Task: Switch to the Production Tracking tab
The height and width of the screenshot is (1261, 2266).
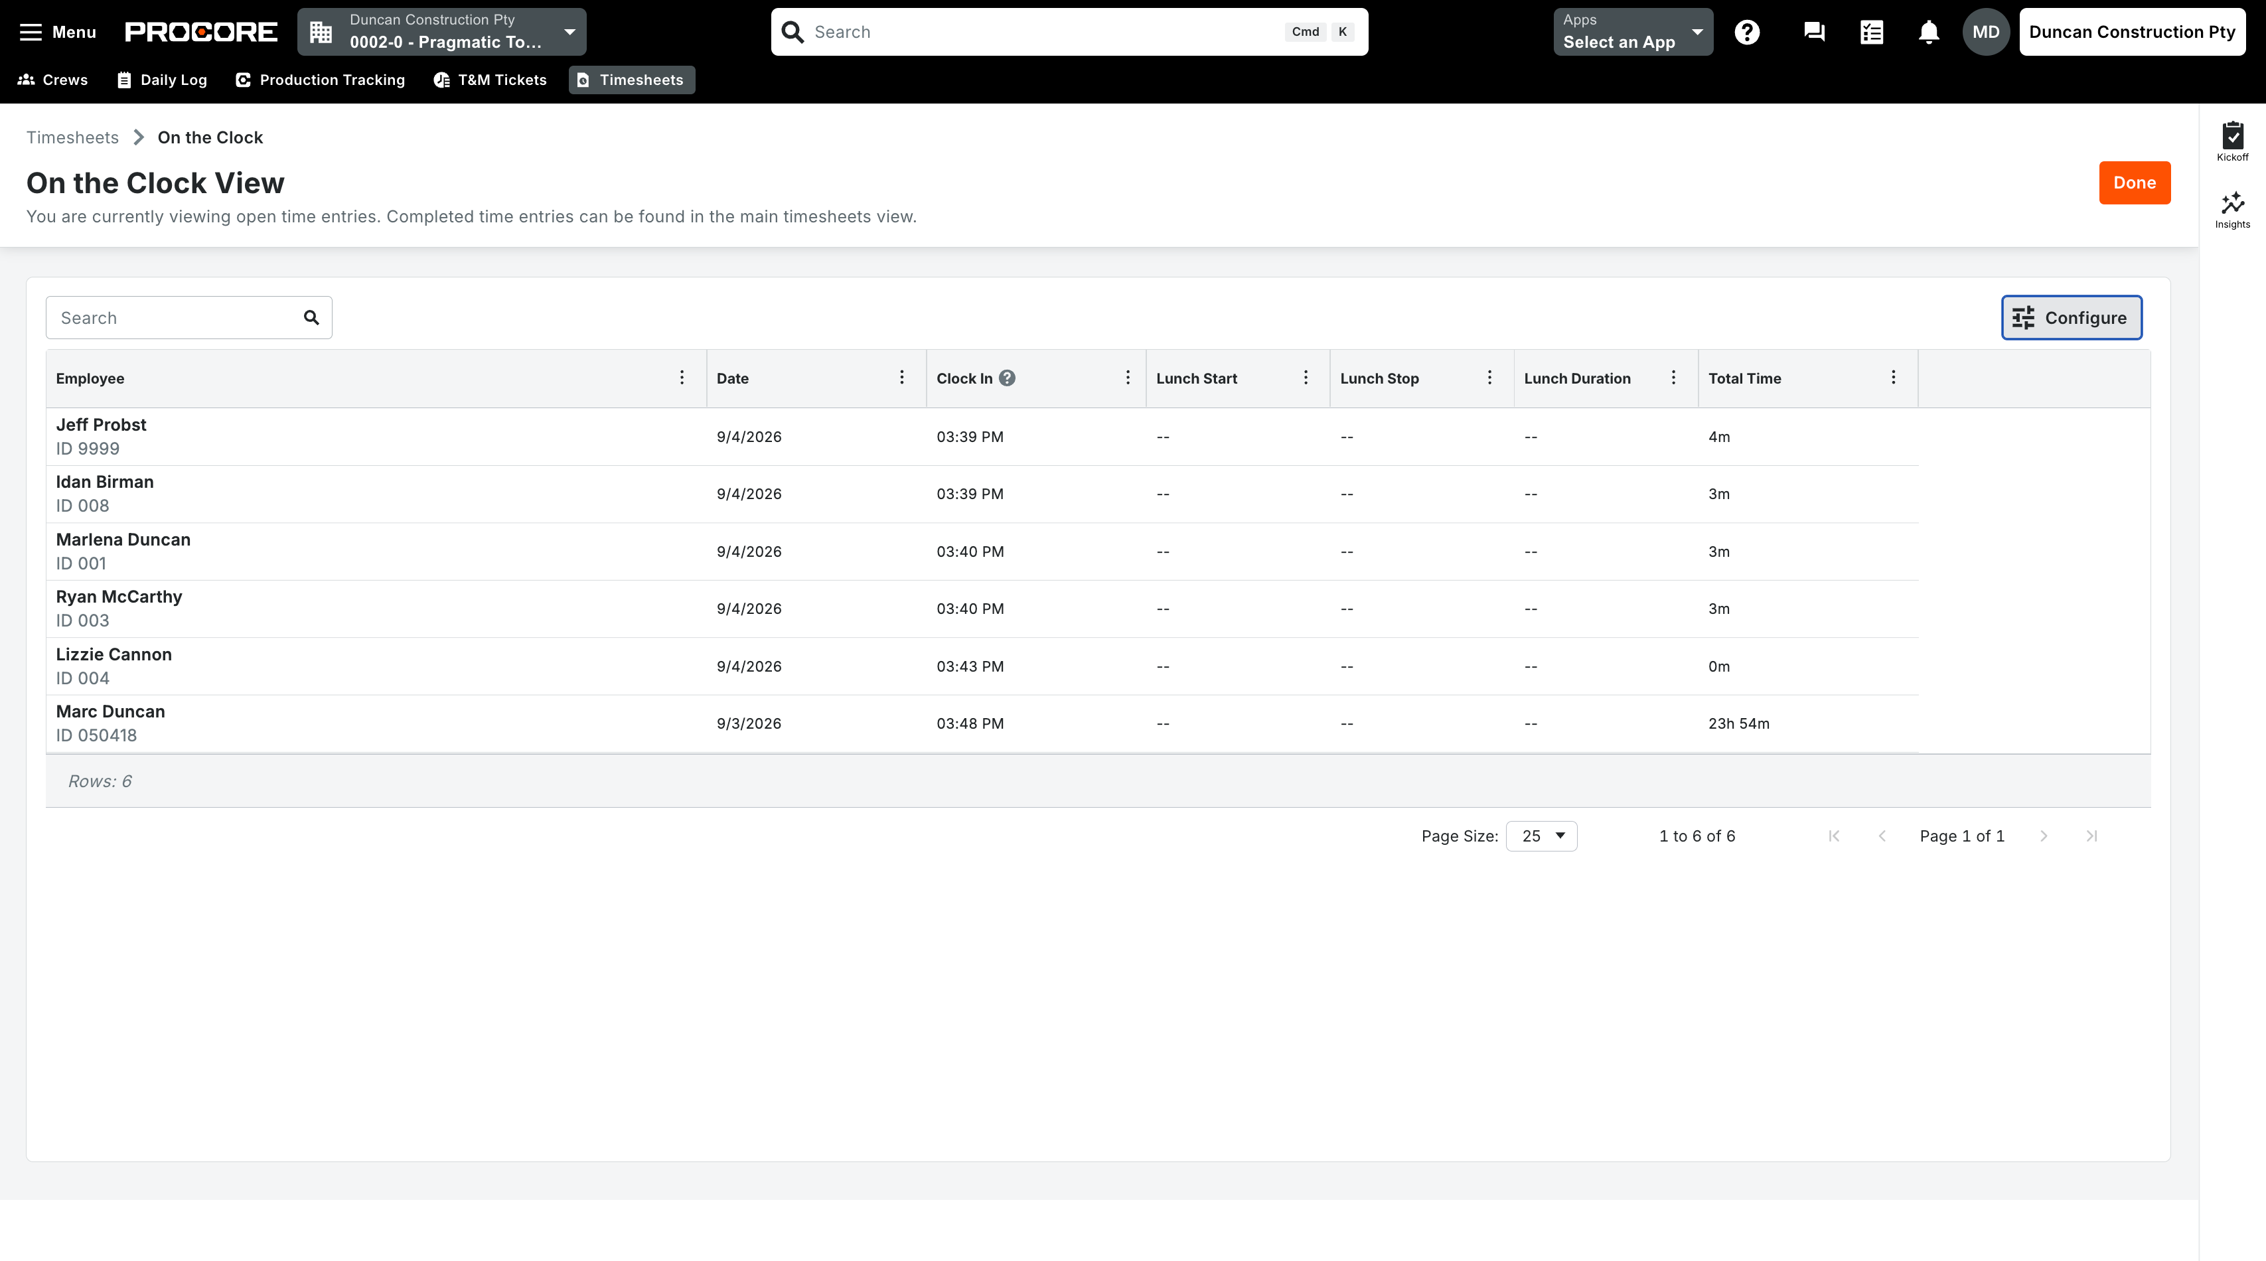Action: [x=320, y=80]
